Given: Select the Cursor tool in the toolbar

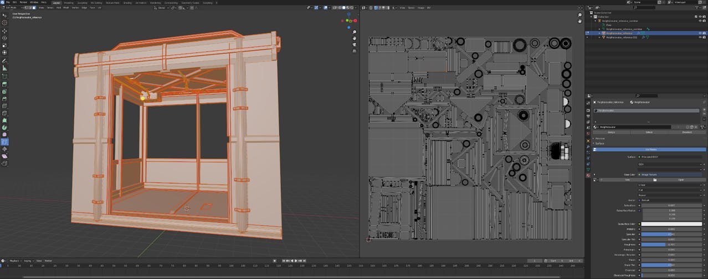Looking at the screenshot, I should [4, 23].
